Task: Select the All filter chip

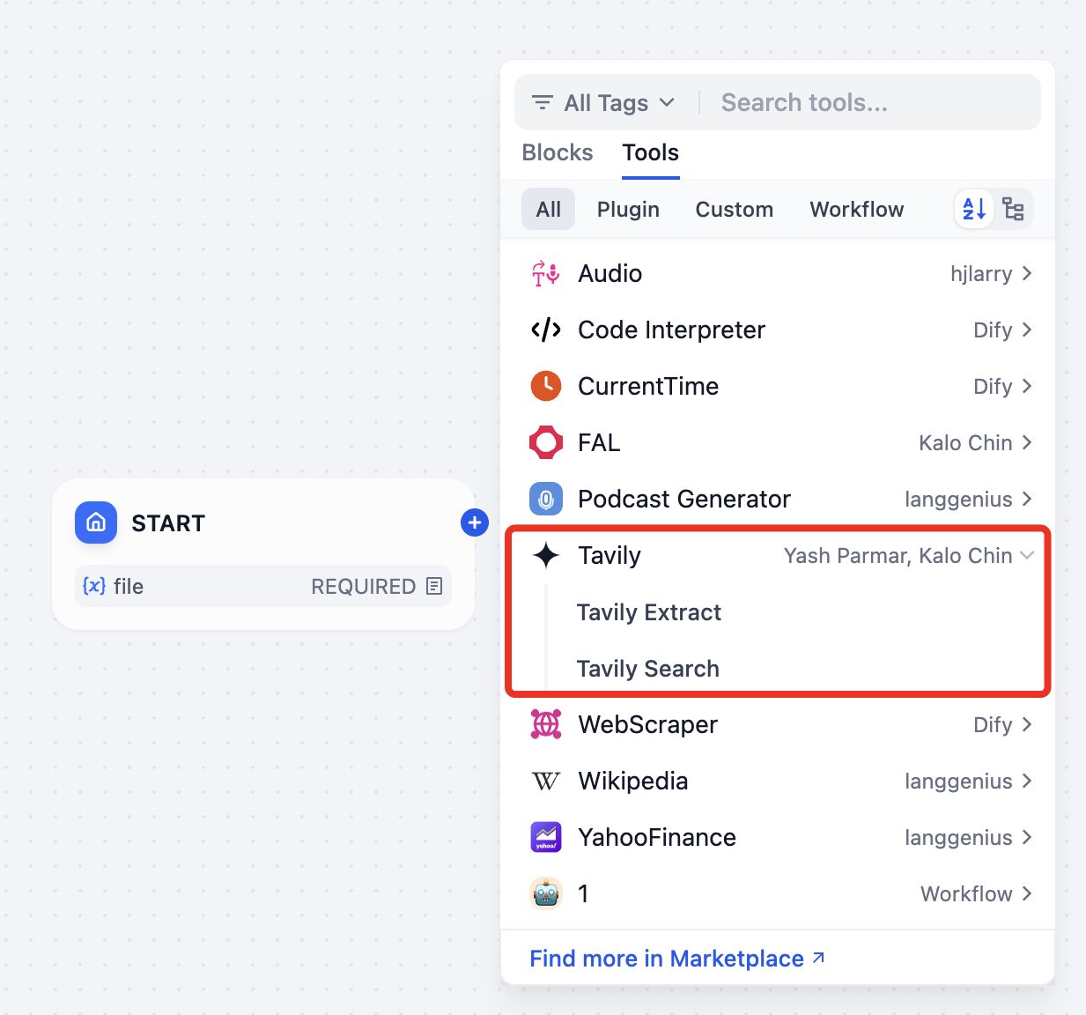Action: tap(548, 210)
